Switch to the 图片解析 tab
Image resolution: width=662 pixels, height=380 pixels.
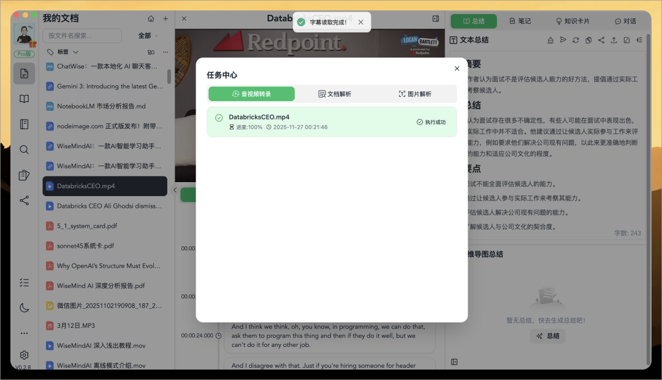414,94
